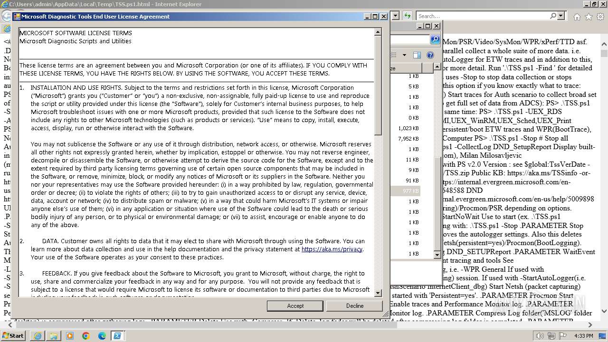Click the IE back navigation button
This screenshot has height=342, width=608.
6,16
